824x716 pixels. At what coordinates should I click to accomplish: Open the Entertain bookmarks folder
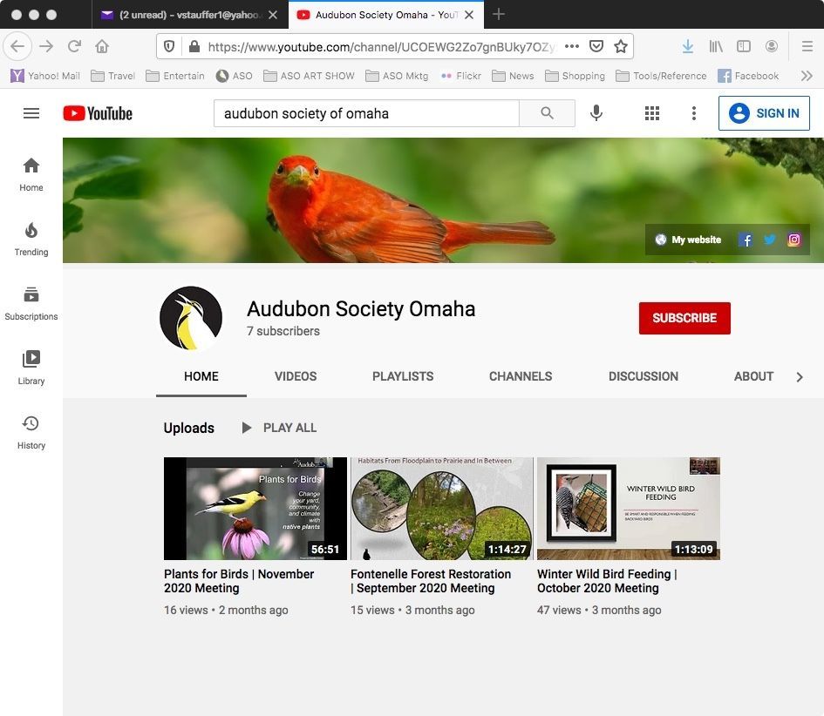175,76
